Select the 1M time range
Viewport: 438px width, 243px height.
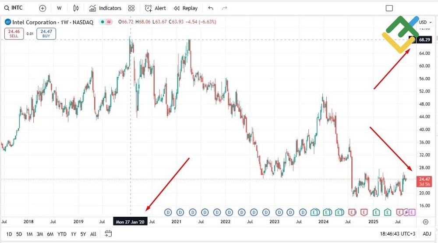[29, 234]
